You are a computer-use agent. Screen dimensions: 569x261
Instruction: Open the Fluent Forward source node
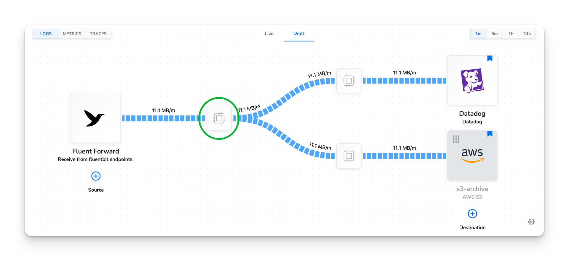96,118
